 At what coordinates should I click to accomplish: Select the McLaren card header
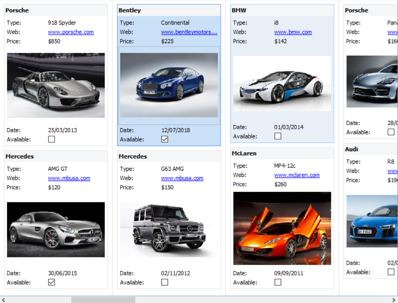(282, 153)
